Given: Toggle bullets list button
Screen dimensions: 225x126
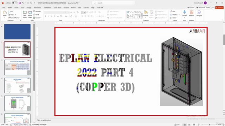Looking at the screenshot, I should click(83, 13).
